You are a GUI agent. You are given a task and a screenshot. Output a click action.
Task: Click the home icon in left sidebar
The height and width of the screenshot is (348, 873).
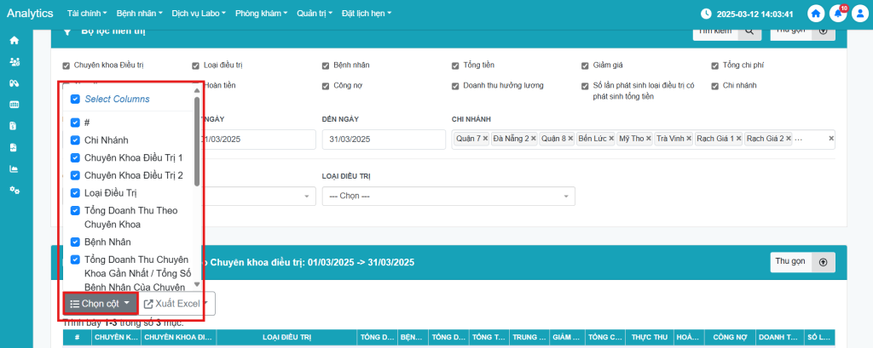click(x=14, y=41)
